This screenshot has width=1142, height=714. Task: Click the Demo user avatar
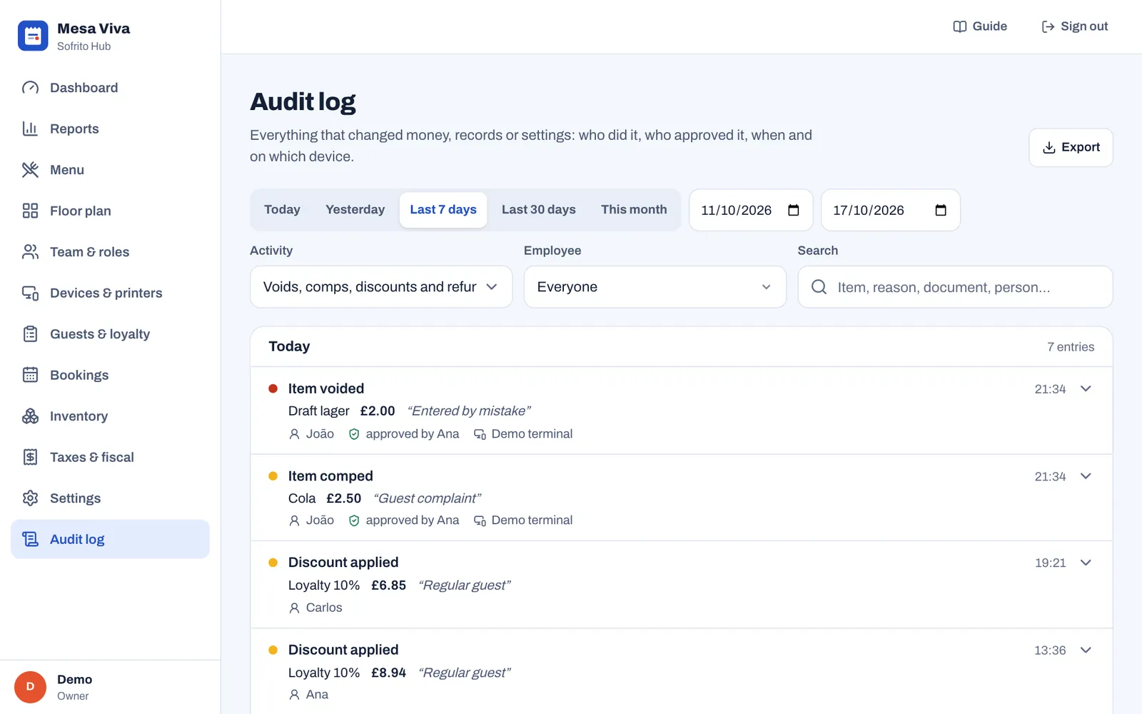pos(30,687)
